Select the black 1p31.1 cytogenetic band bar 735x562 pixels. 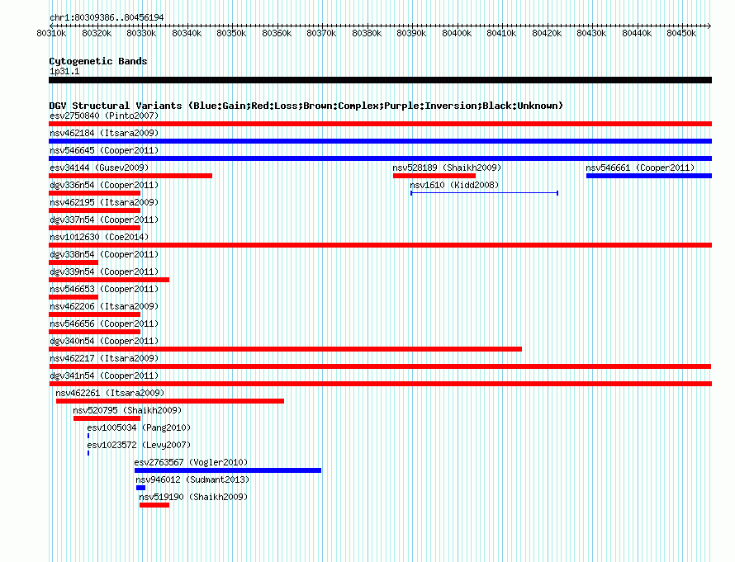380,80
